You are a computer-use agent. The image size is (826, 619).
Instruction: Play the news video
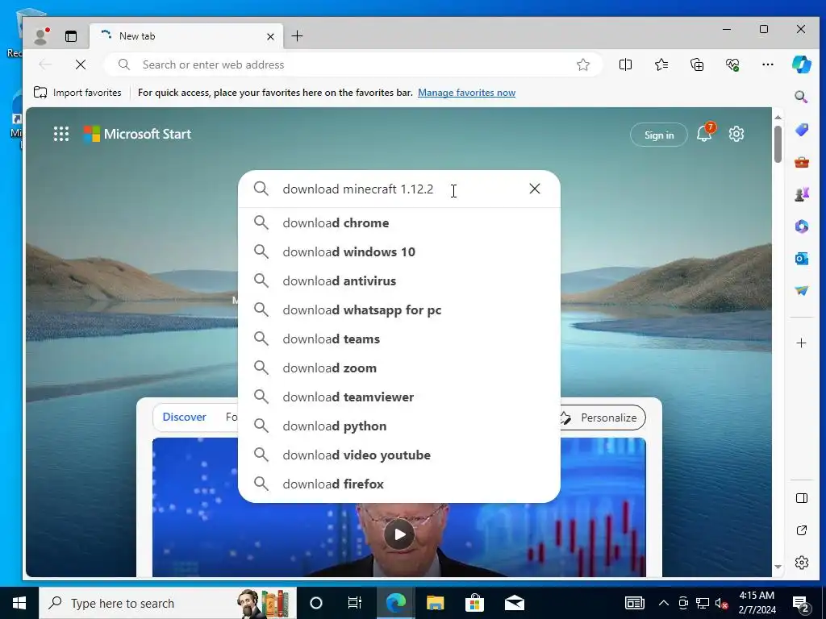pyautogui.click(x=398, y=535)
